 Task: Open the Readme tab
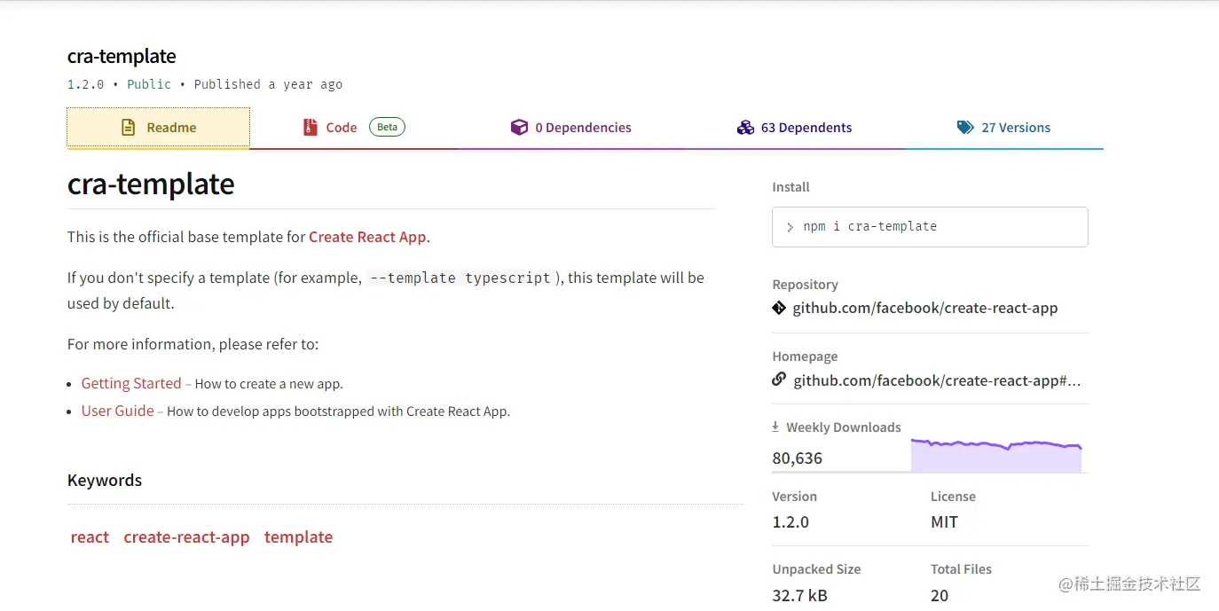pos(159,128)
